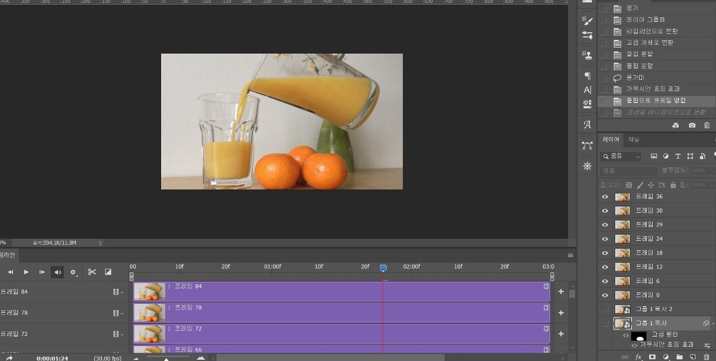Image resolution: width=716 pixels, height=361 pixels.
Task: Add layer mask from Layers panel footer
Action: tap(652, 357)
